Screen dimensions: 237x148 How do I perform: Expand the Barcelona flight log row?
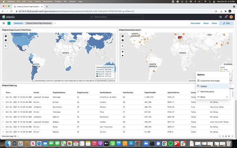[x=3, y=107]
